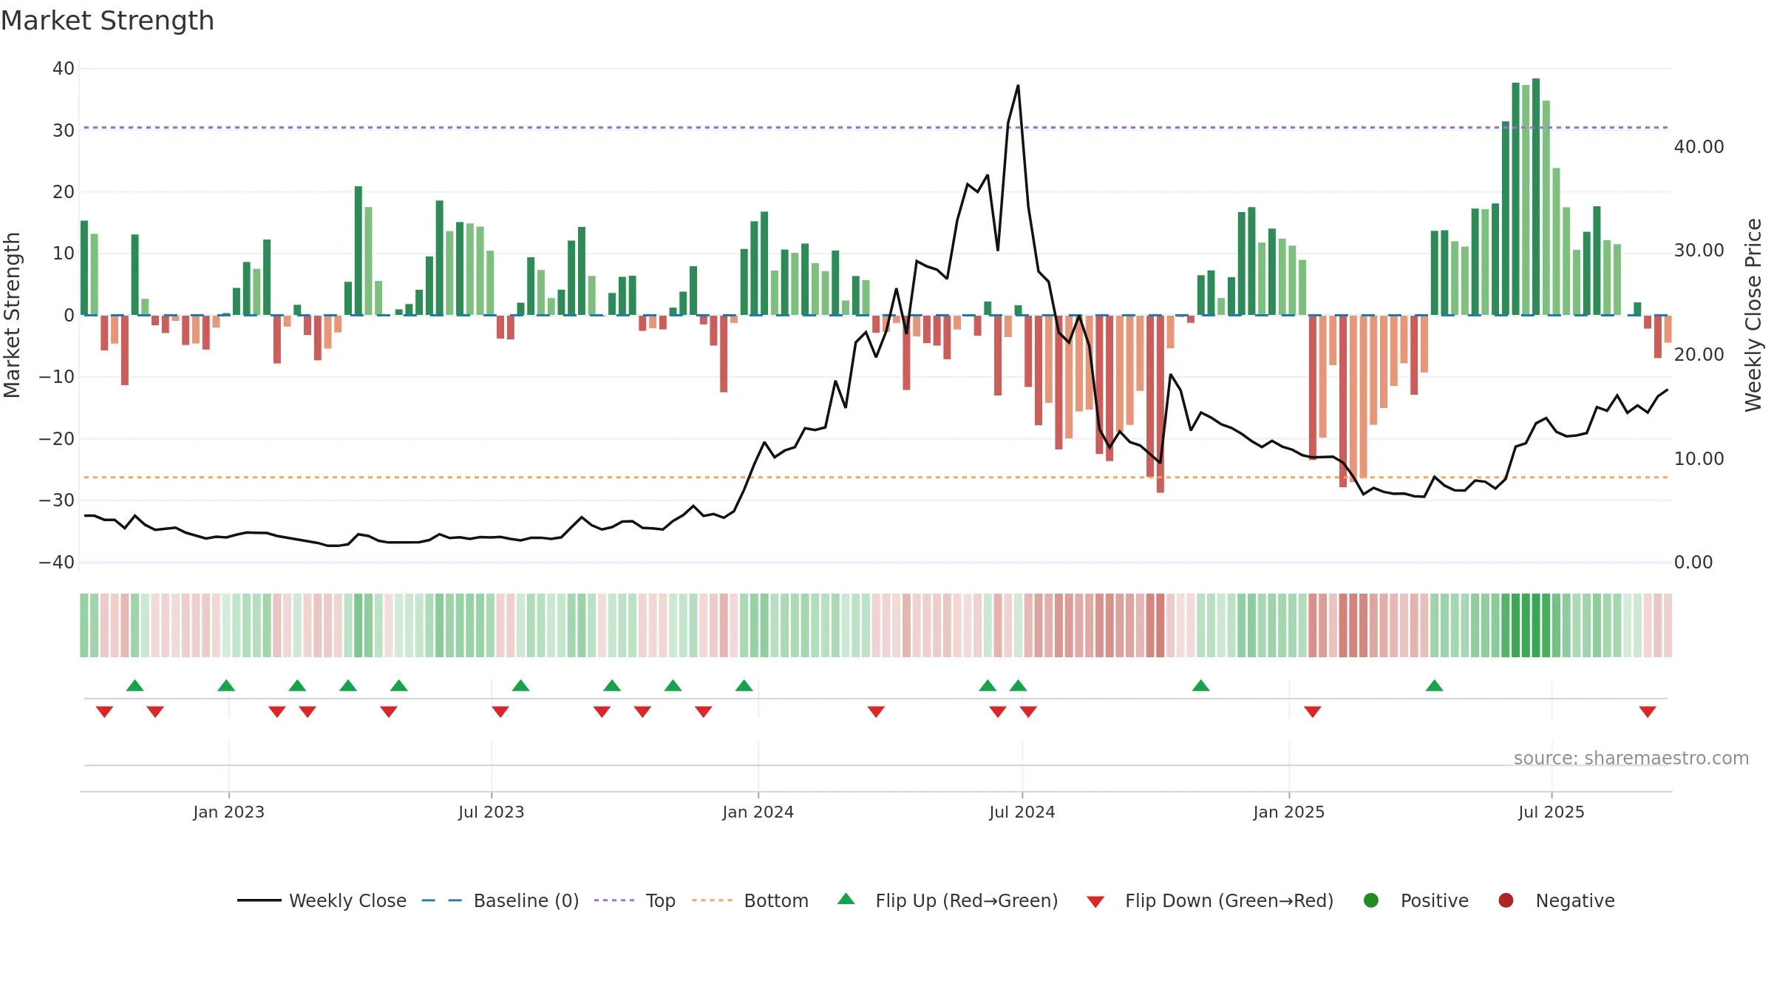1774x998 pixels.
Task: Click the −30 left axis value
Action: 57,500
